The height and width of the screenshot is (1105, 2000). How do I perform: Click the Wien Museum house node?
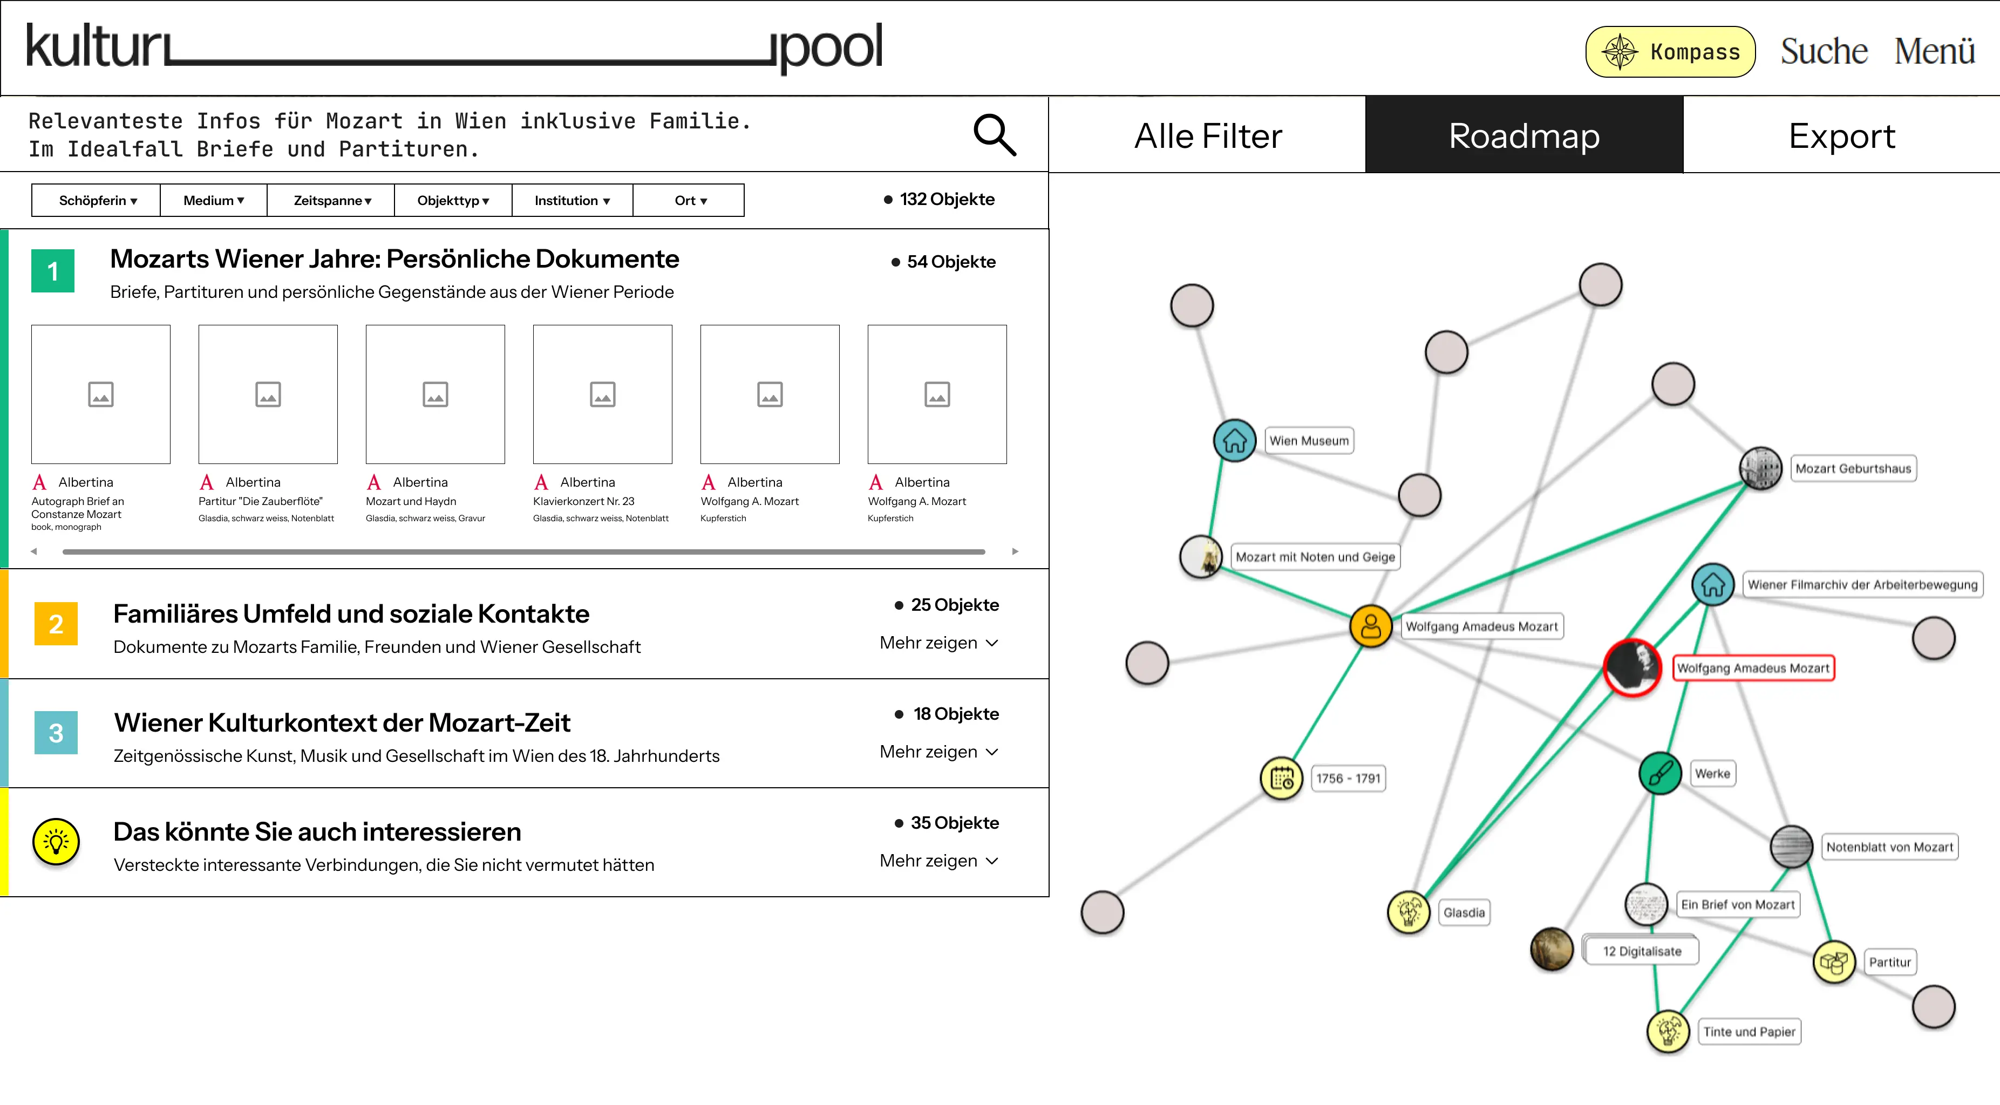point(1234,441)
